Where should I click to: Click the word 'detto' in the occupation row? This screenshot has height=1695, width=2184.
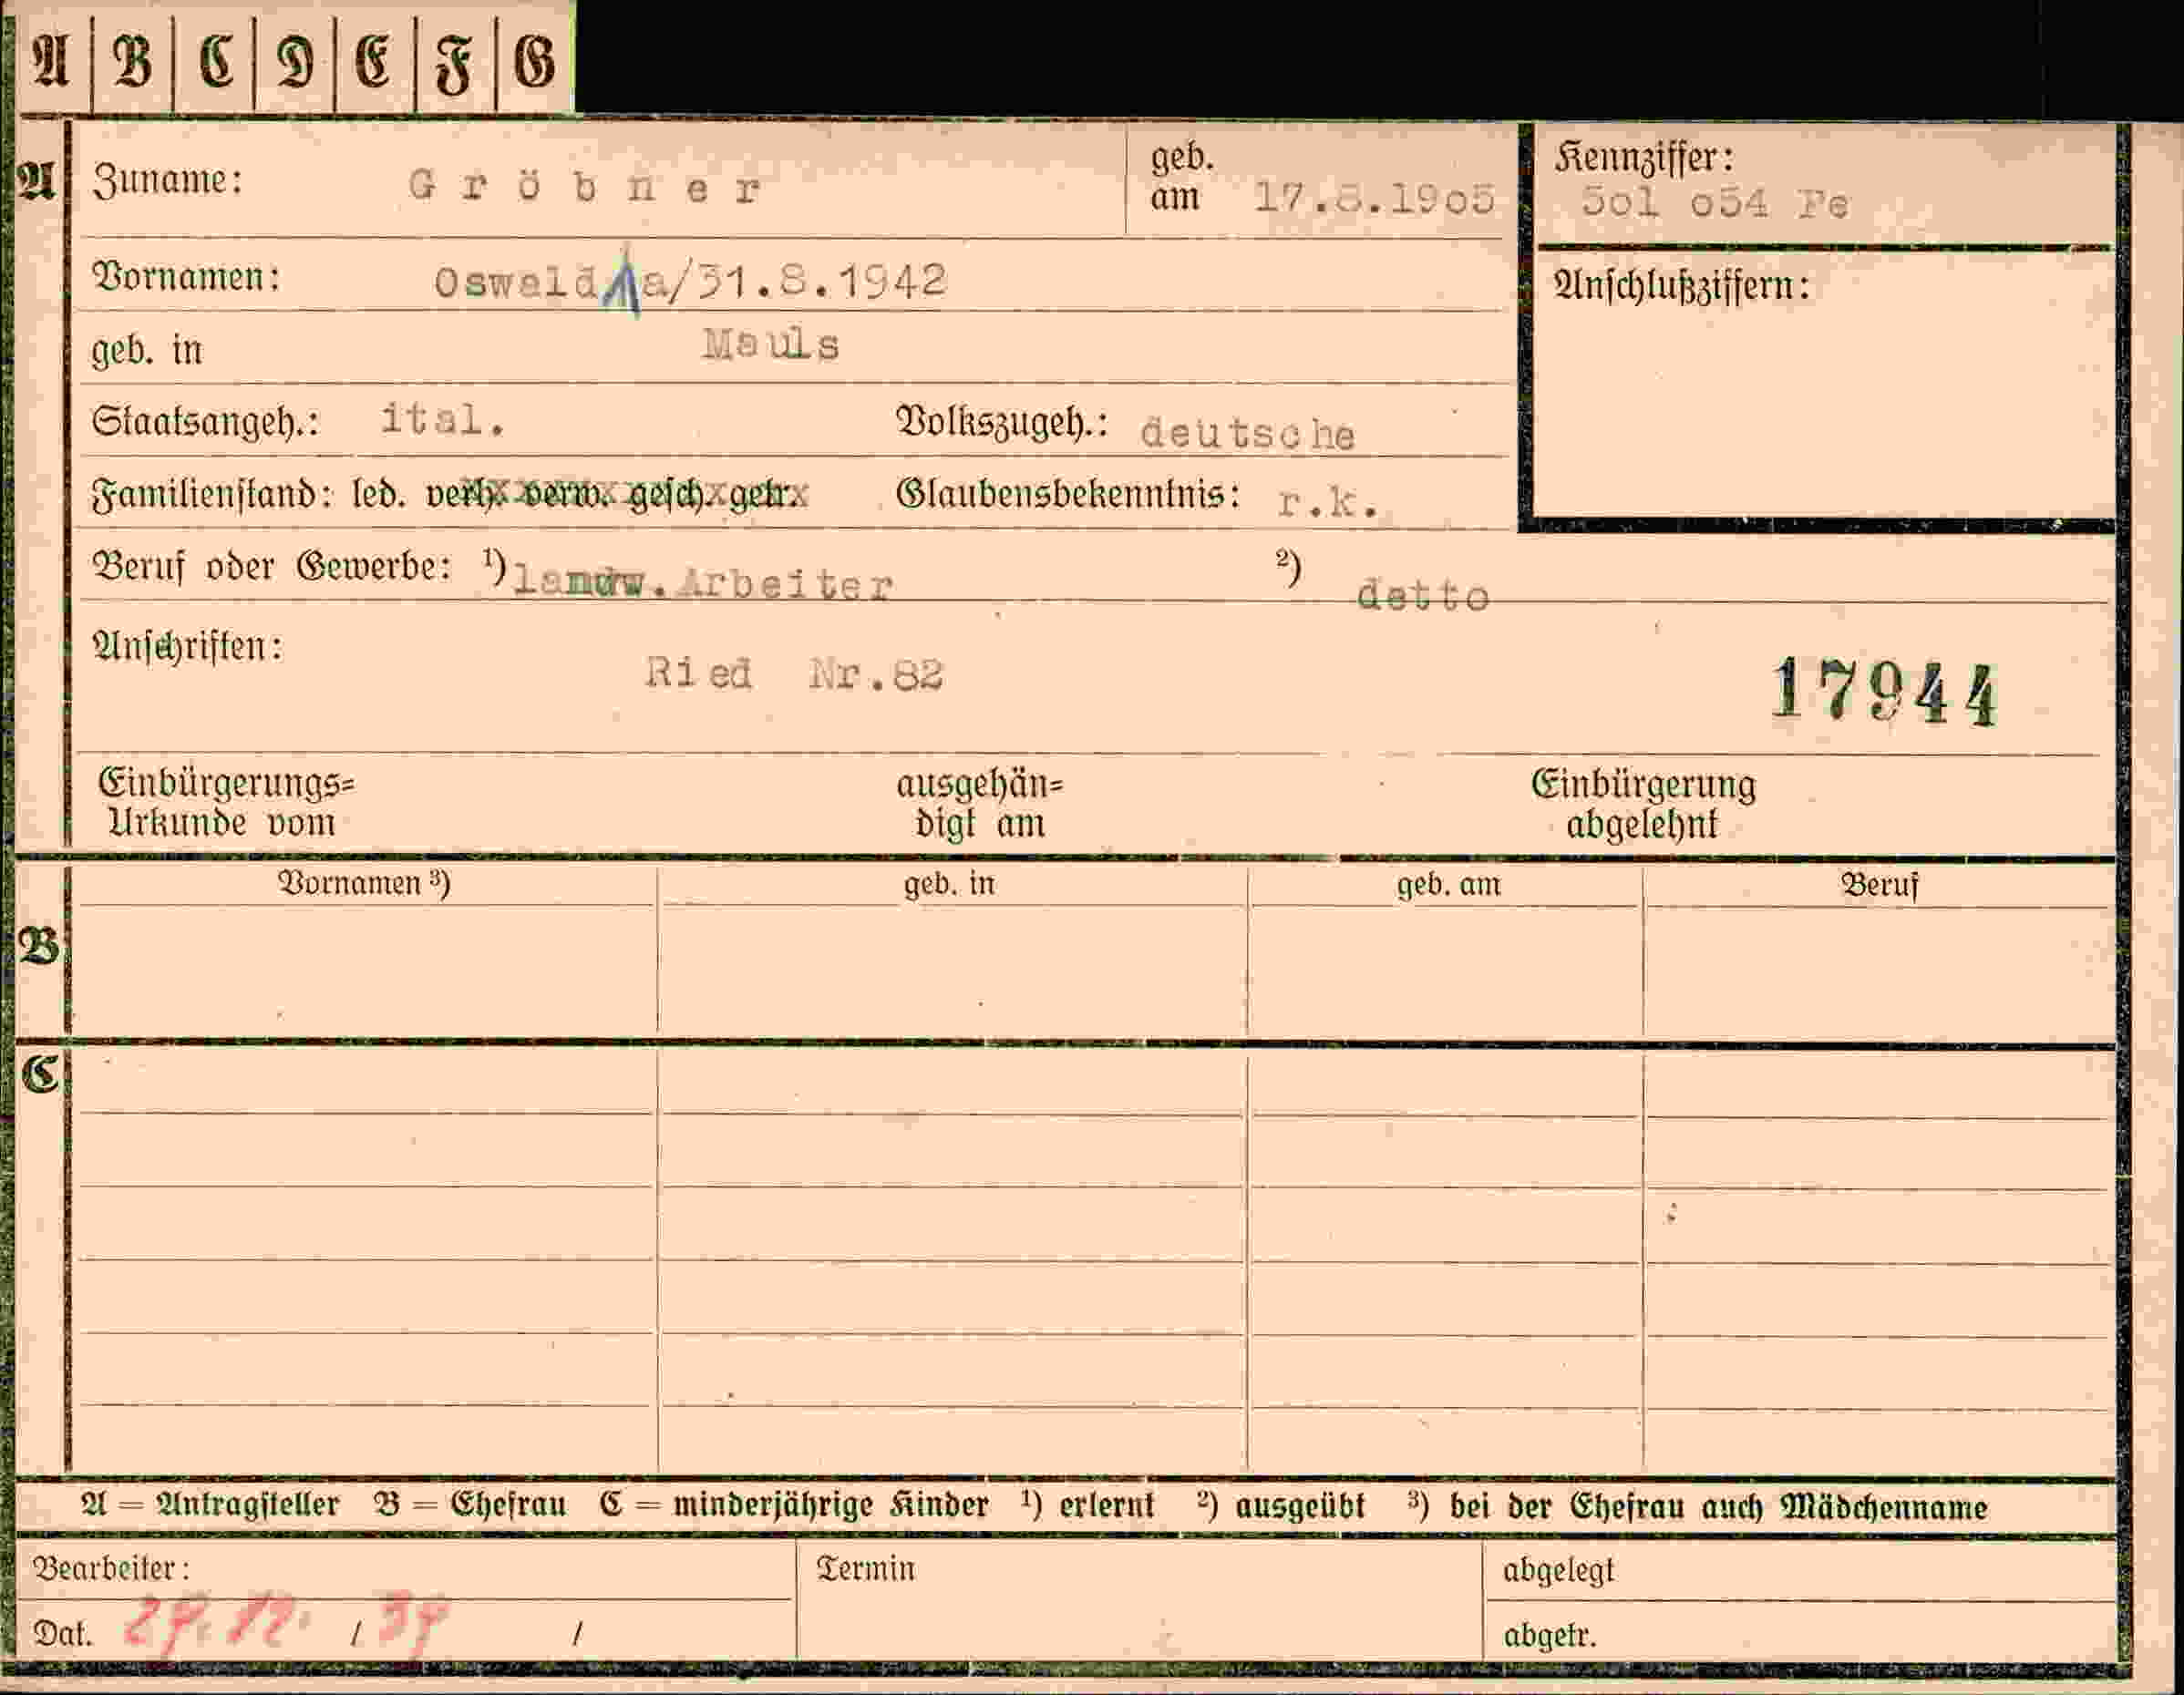coord(1423,596)
